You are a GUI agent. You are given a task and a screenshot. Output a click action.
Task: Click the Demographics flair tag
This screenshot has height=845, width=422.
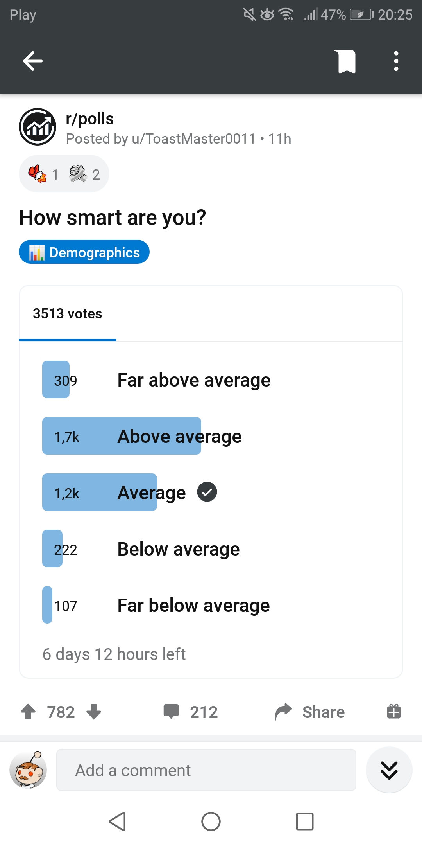pyautogui.click(x=84, y=252)
